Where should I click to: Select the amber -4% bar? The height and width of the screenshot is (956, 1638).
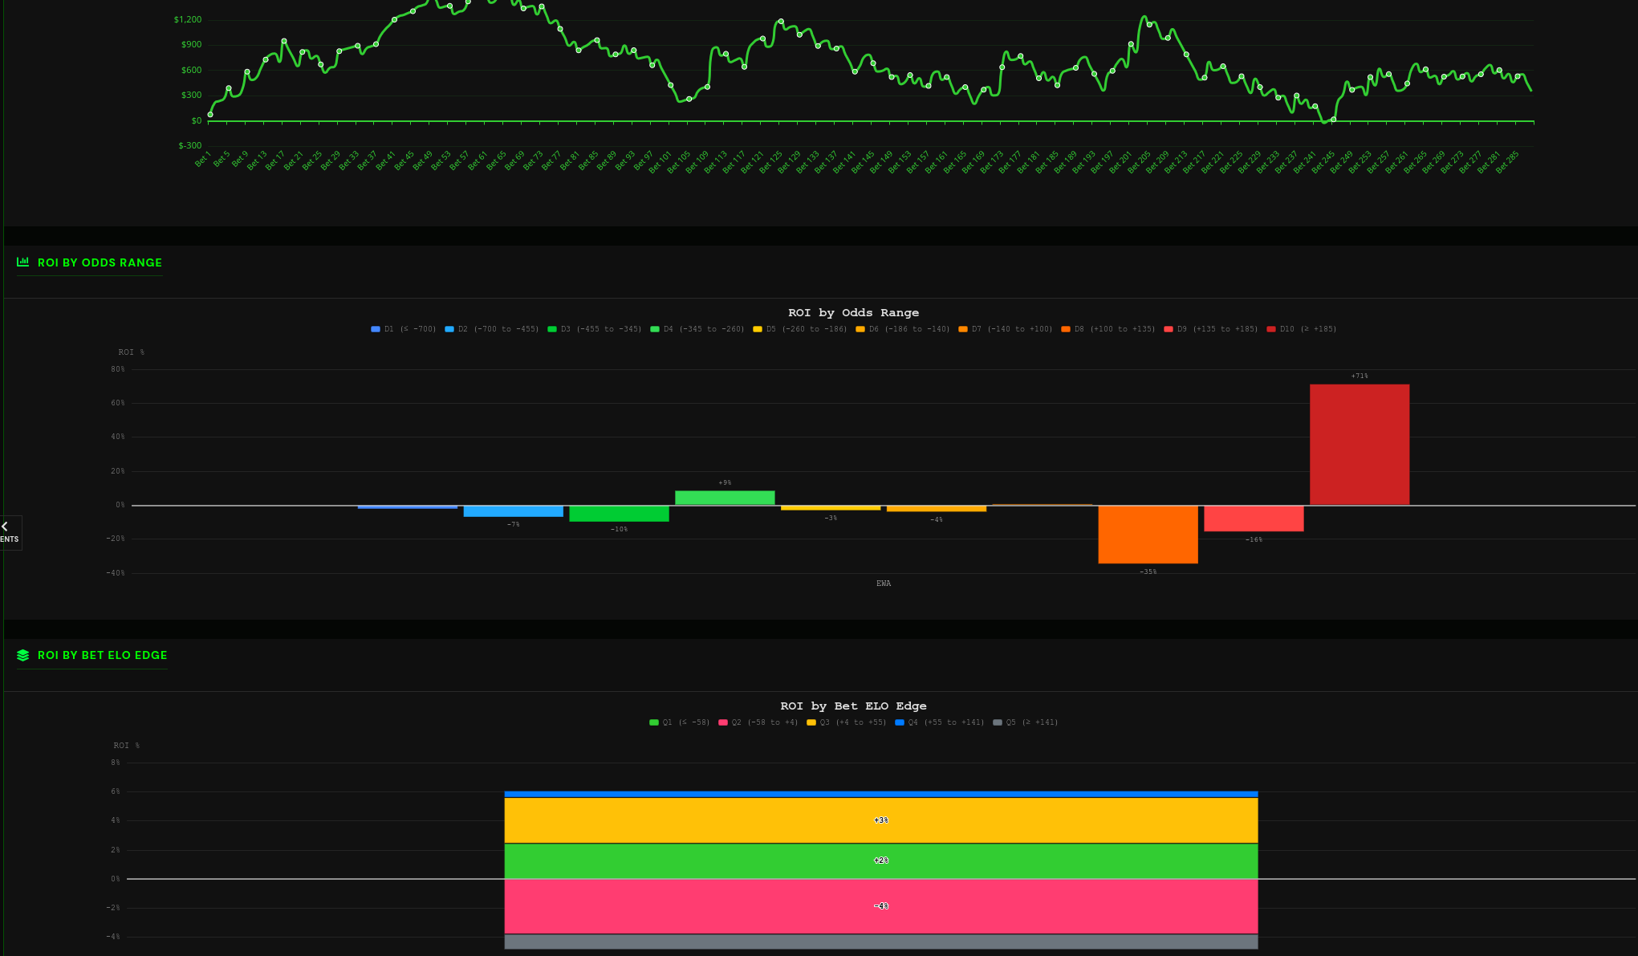point(937,509)
